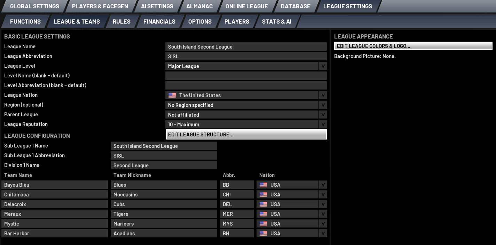Open the Parent League dropdown

click(x=246, y=115)
